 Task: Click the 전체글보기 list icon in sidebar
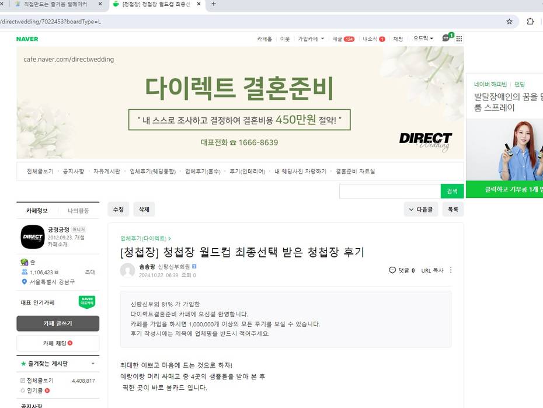23,381
